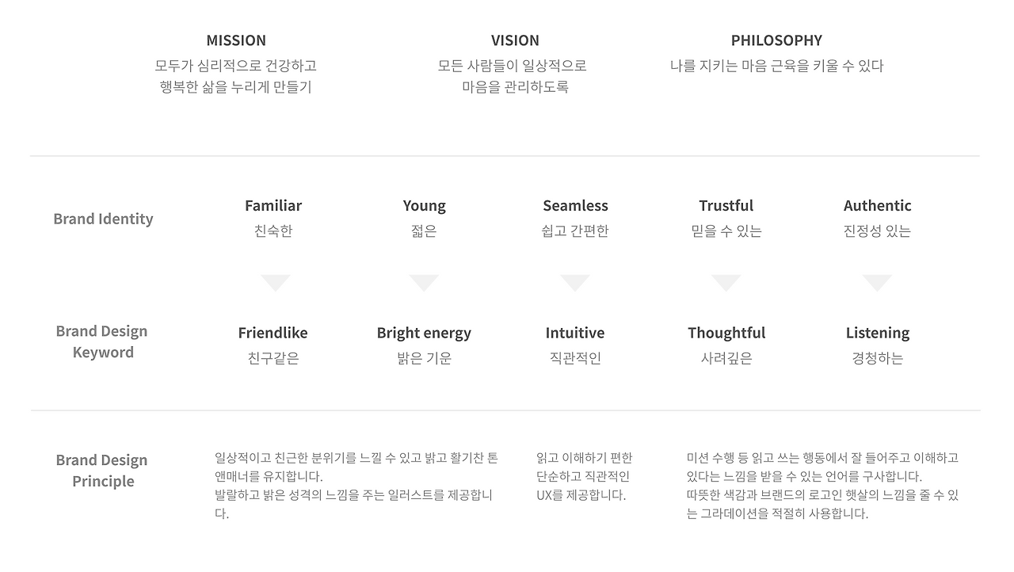The height and width of the screenshot is (572, 1014).
Task: Click the Friendlike keyword
Action: (x=273, y=333)
